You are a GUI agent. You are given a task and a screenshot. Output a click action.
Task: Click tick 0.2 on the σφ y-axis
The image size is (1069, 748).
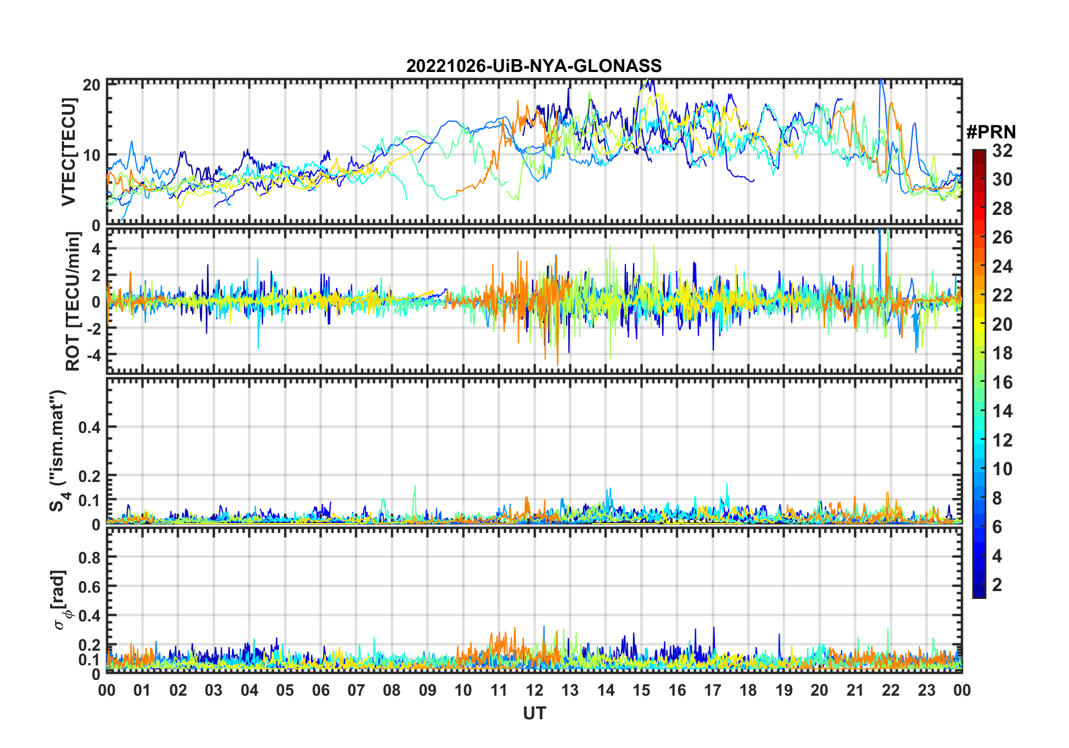(89, 645)
